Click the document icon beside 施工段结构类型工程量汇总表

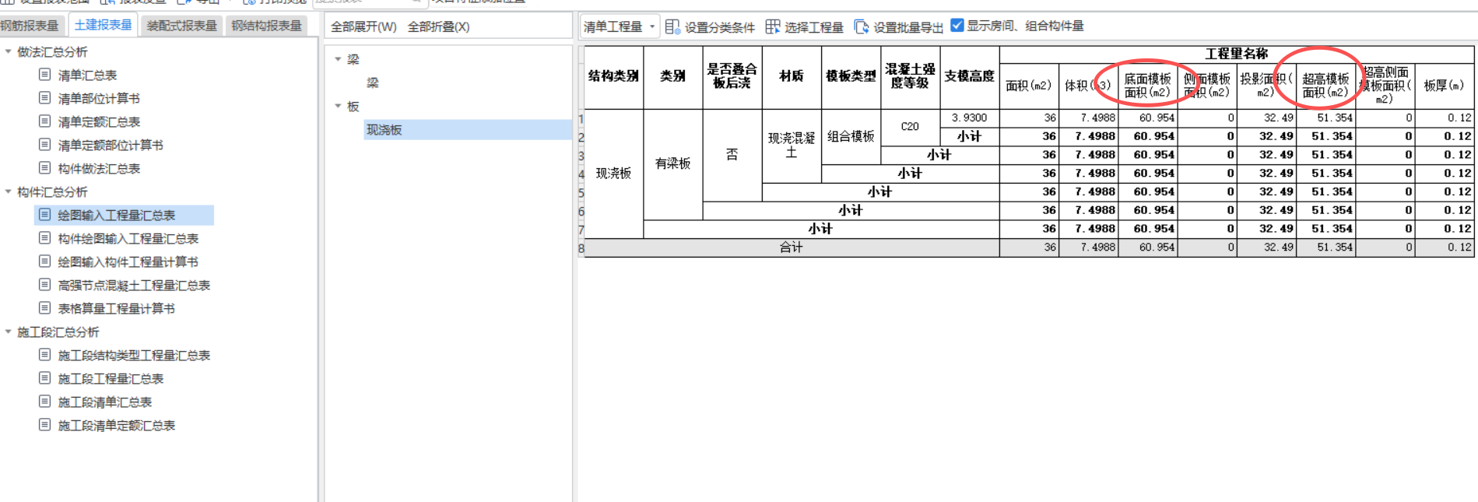pos(45,355)
